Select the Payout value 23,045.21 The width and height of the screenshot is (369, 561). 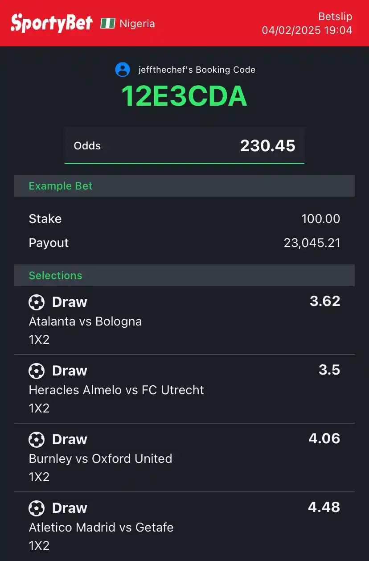(312, 243)
